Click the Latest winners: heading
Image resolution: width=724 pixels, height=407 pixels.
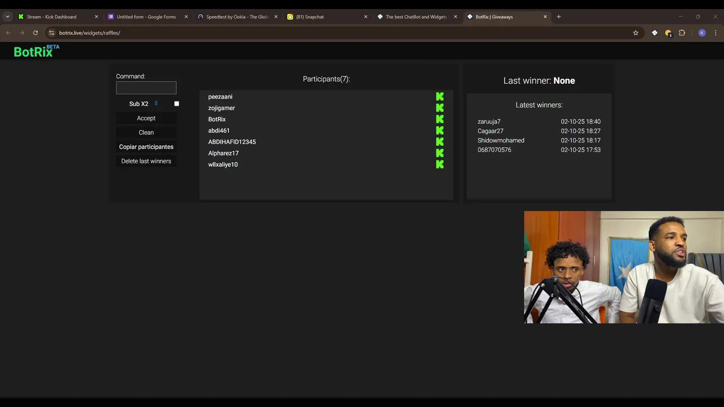[x=539, y=105]
